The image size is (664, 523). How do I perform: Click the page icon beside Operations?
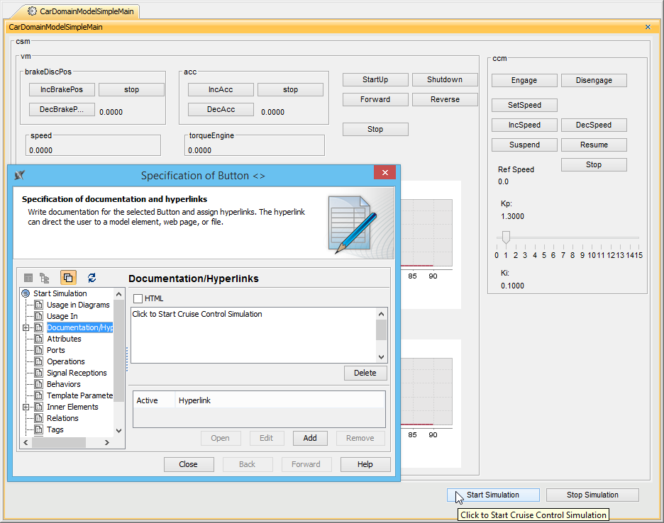point(39,361)
